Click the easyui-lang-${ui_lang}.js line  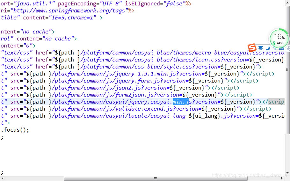[x=142, y=116]
